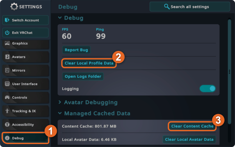
Task: Click the Switch Account door icon
Action: click(x=7, y=20)
